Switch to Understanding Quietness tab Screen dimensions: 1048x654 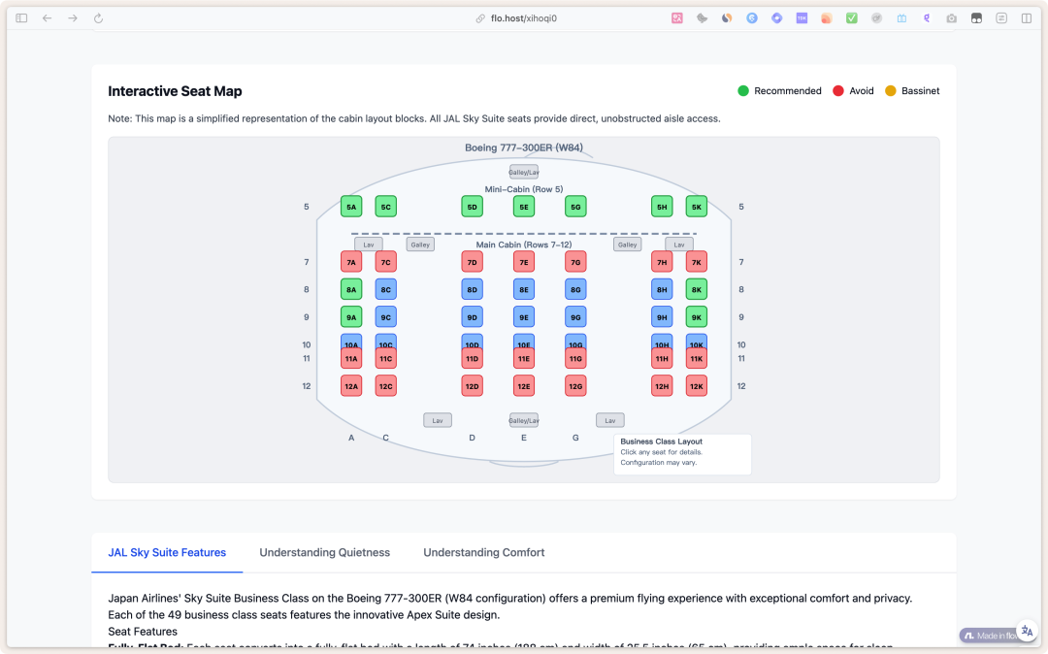(x=324, y=552)
